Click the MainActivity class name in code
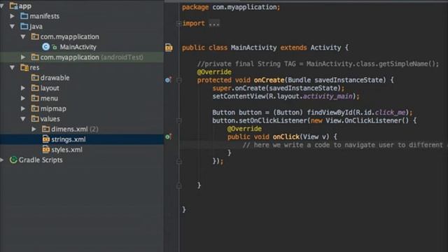 (x=253, y=48)
